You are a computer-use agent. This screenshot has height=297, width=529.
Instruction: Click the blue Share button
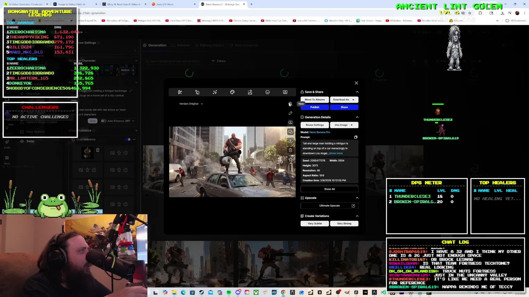[344, 107]
